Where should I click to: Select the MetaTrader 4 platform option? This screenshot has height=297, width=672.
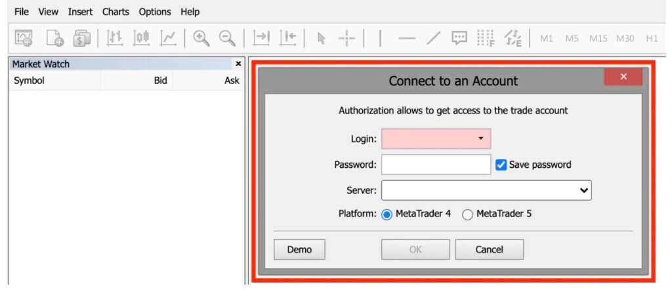(387, 215)
